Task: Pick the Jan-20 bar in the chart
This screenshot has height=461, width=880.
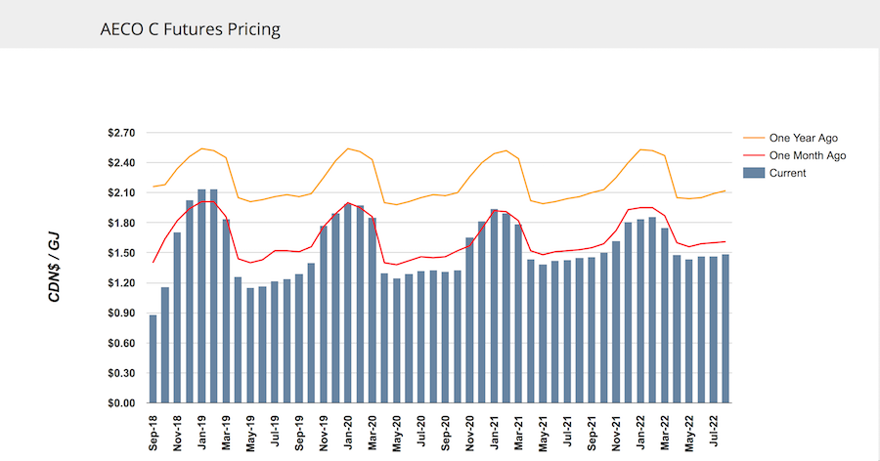Action: (x=348, y=303)
